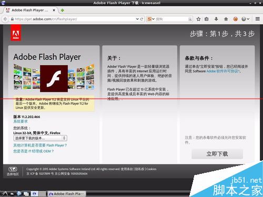Click the 步骤：第1步，共3步 heading
Viewport: 263px width, 197px height.
point(222,34)
